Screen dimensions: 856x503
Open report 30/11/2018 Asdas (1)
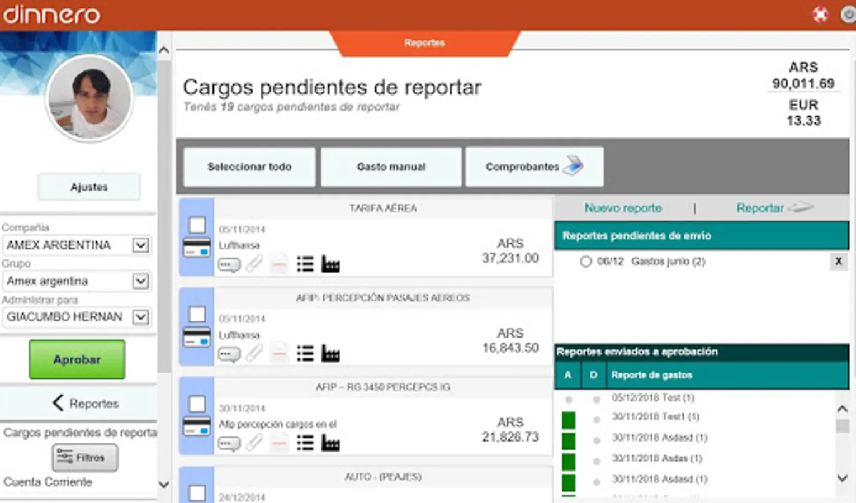point(657,458)
